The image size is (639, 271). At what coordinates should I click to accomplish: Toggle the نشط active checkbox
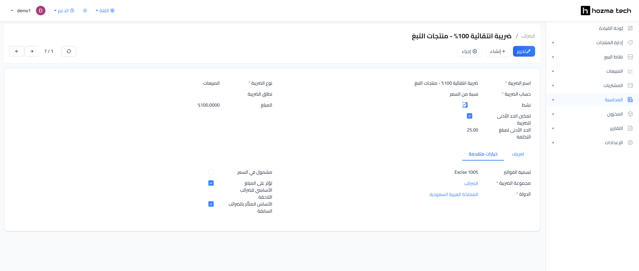465,105
